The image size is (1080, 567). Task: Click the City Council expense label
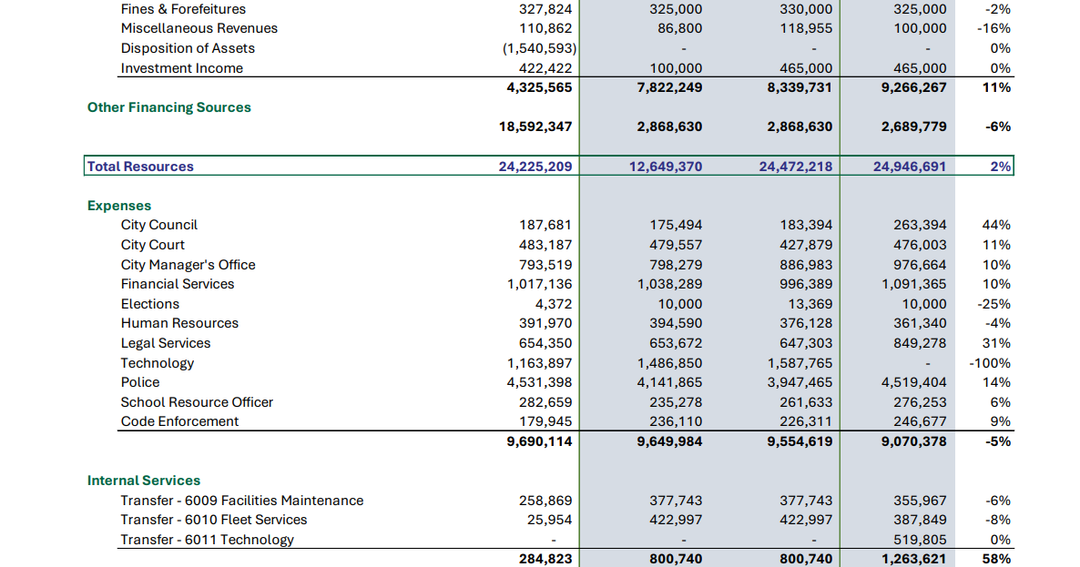pos(159,225)
